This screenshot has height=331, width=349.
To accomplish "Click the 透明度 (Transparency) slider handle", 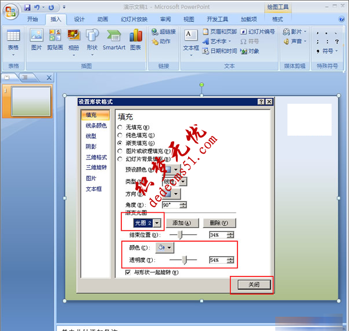I will (185, 260).
